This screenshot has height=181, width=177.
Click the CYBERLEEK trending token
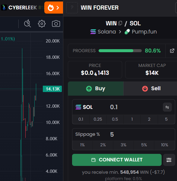(x=23, y=8)
